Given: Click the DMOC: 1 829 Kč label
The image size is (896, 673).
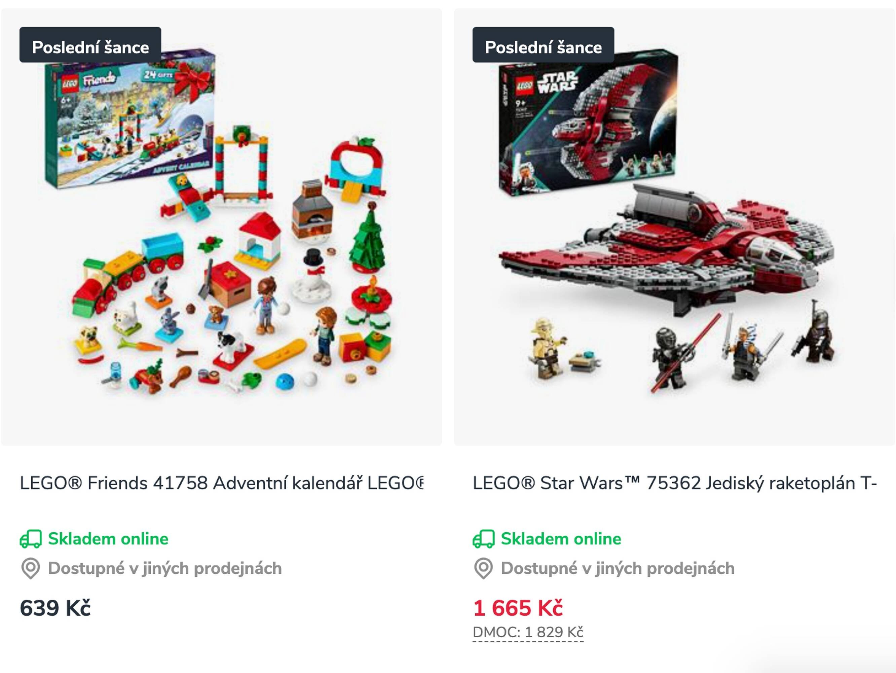Looking at the screenshot, I should pos(528,633).
